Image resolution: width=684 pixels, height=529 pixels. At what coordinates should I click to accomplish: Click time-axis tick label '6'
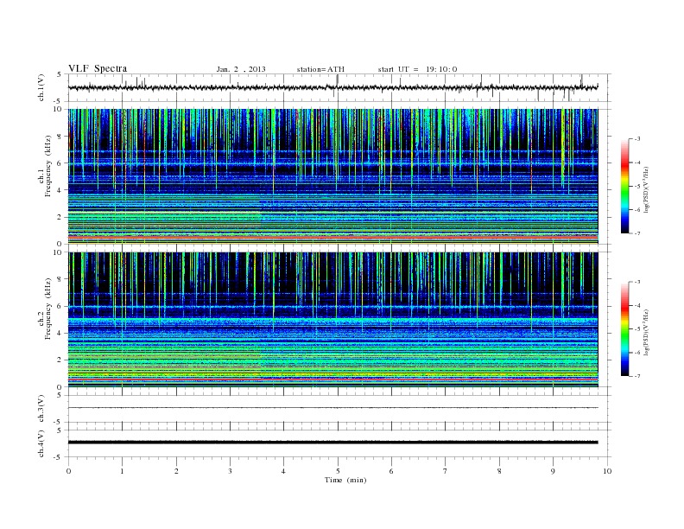(391, 471)
